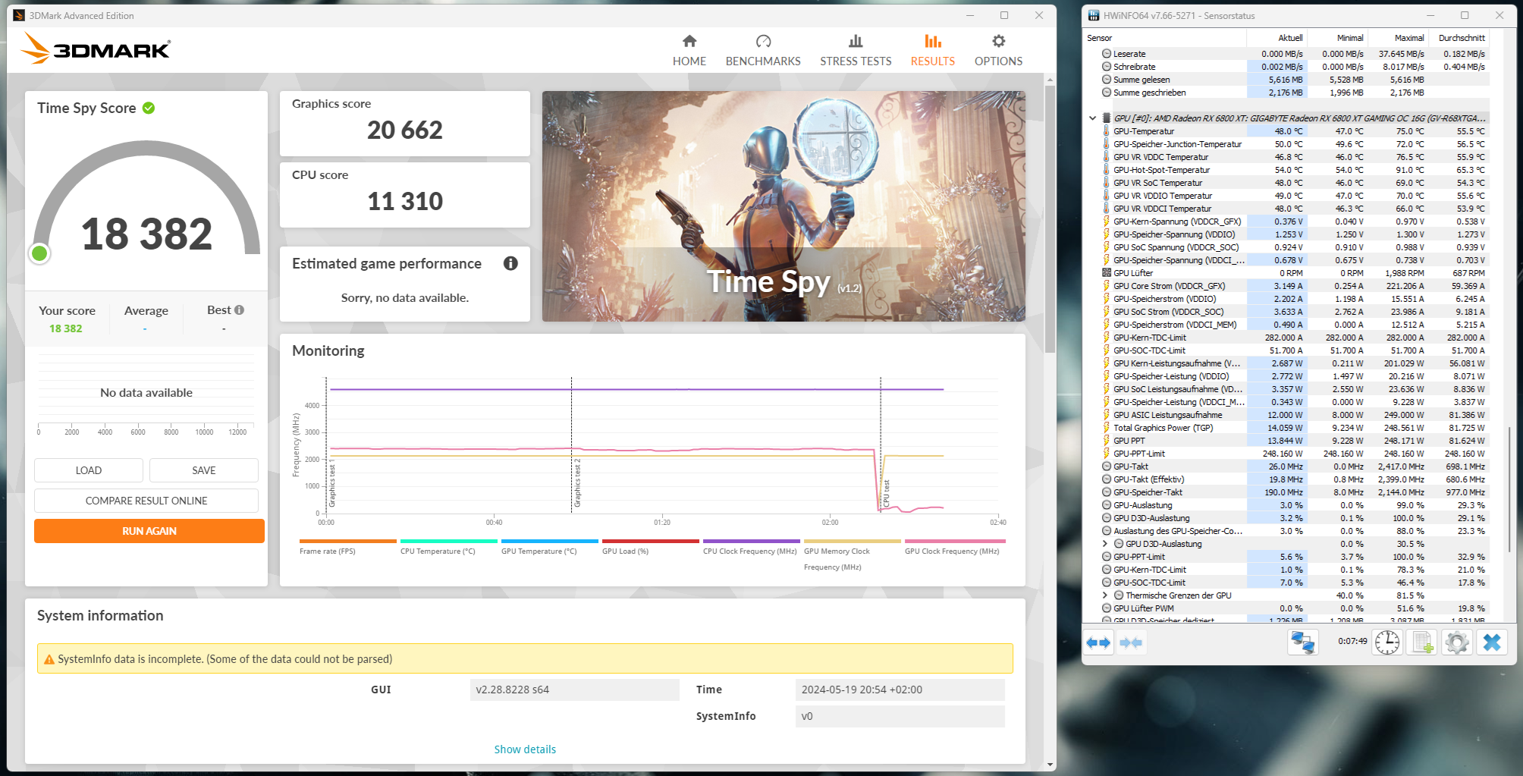Click the fan icon beside GPU Lüfter
The image size is (1523, 776).
(x=1107, y=273)
